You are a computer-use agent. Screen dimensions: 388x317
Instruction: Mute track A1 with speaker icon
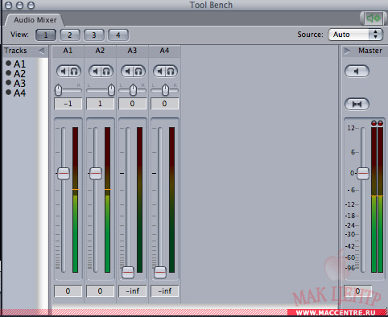(63, 72)
